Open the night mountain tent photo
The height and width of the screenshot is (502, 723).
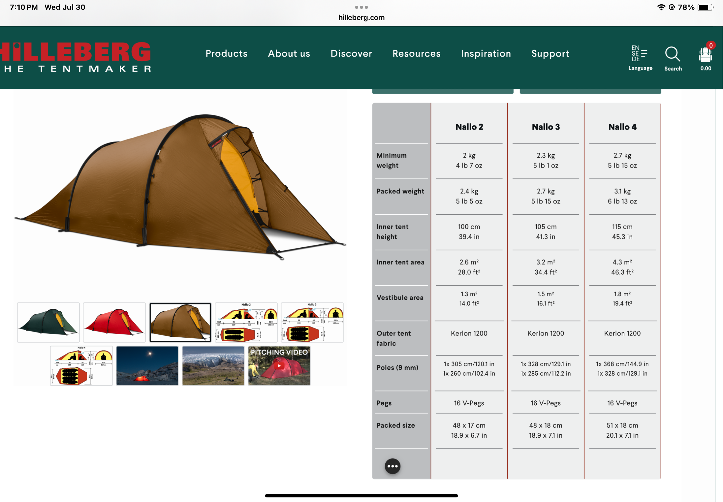pyautogui.click(x=147, y=365)
